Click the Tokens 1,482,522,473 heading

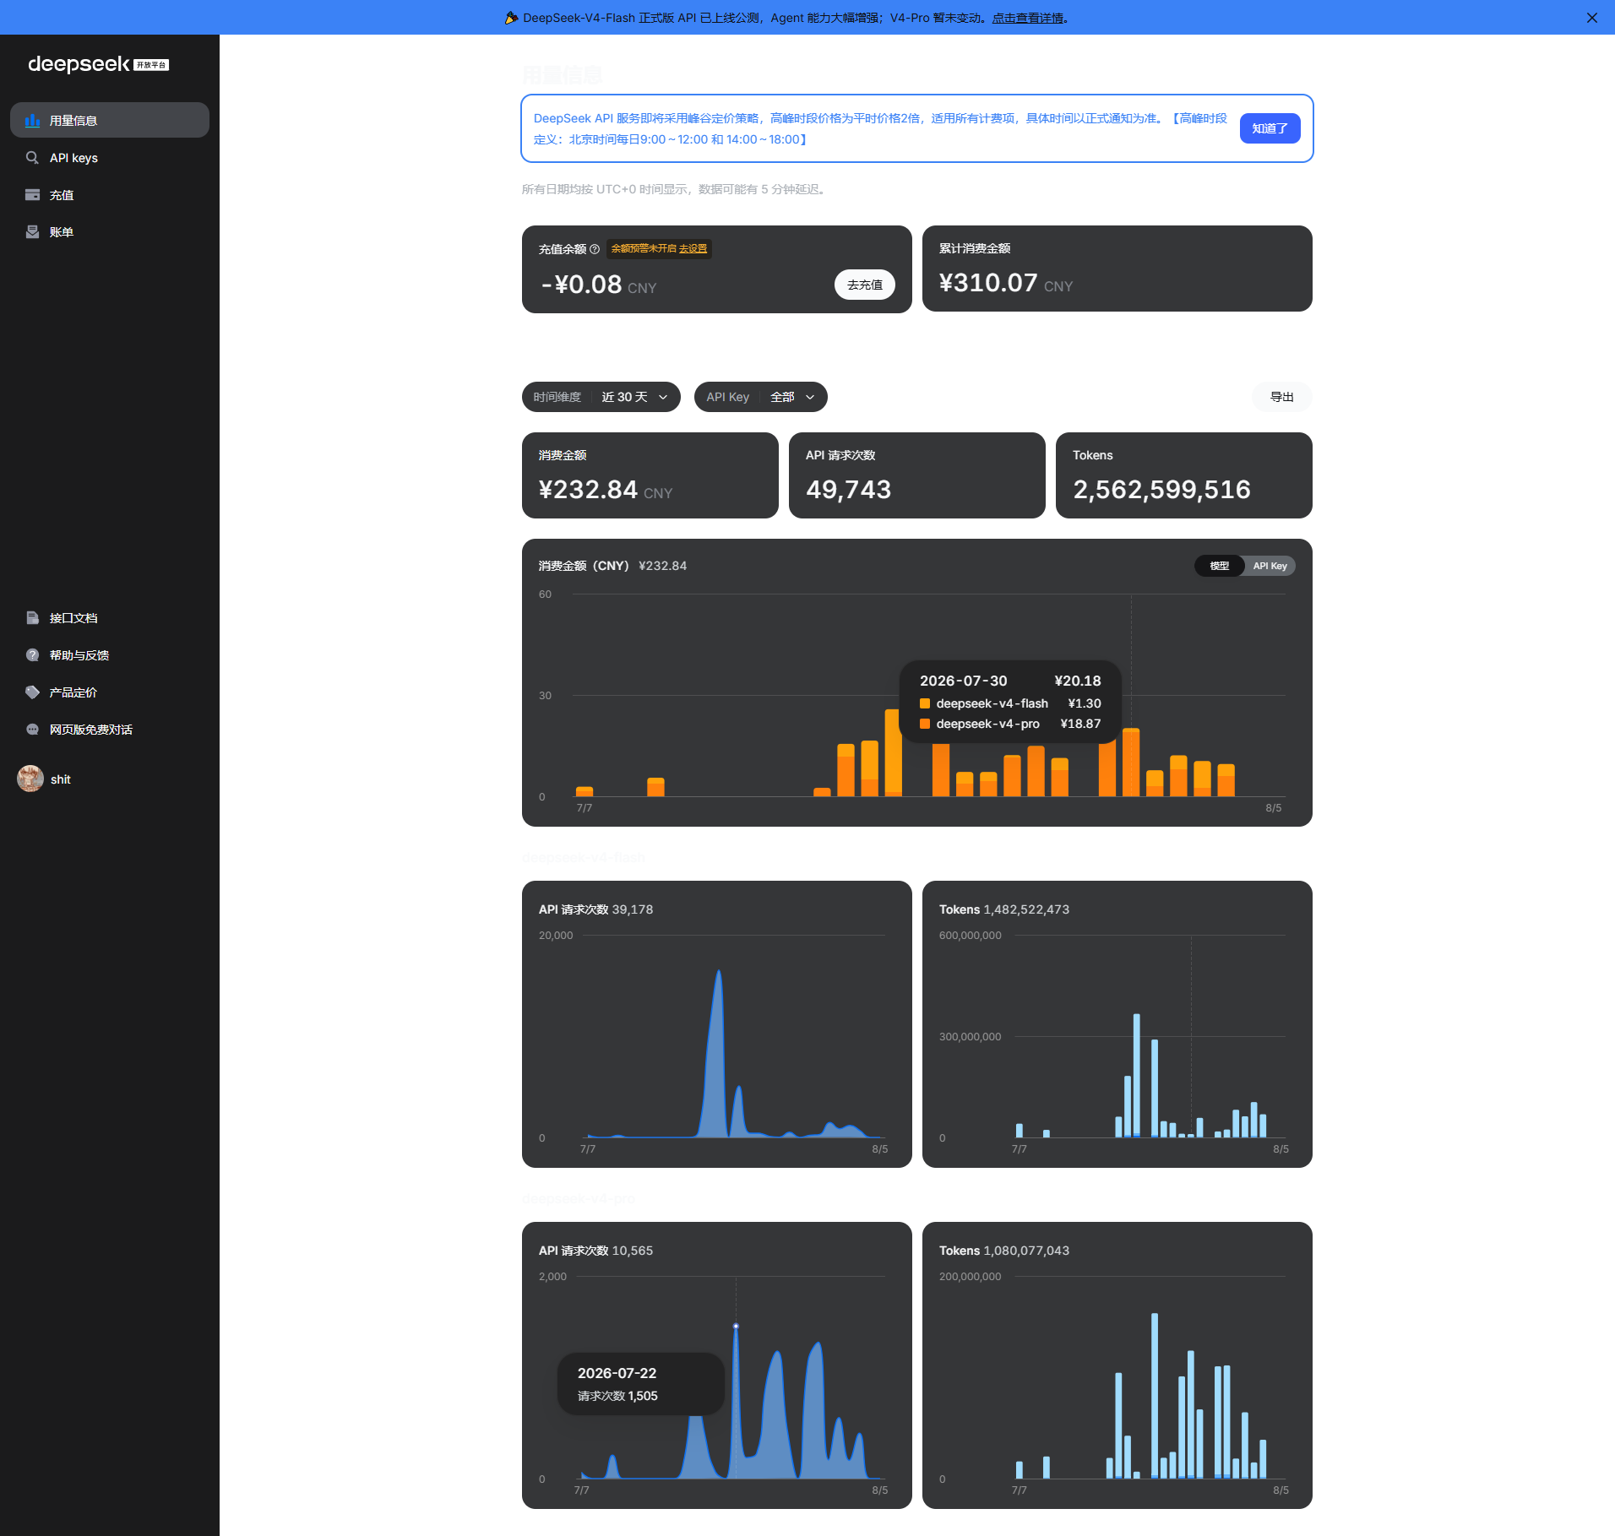tap(1004, 909)
